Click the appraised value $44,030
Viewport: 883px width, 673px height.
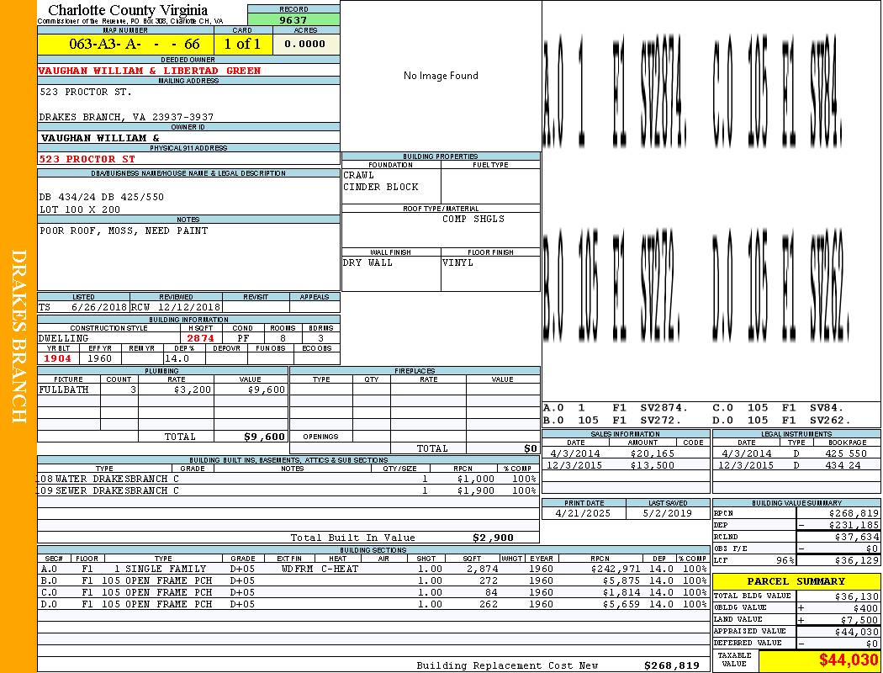pyautogui.click(x=857, y=632)
